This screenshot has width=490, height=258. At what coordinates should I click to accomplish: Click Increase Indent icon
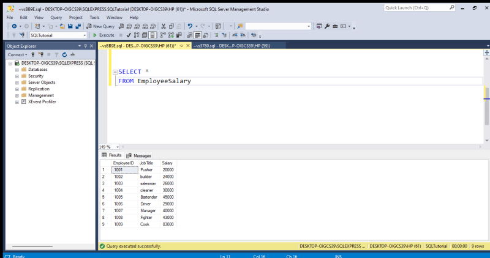243,35
